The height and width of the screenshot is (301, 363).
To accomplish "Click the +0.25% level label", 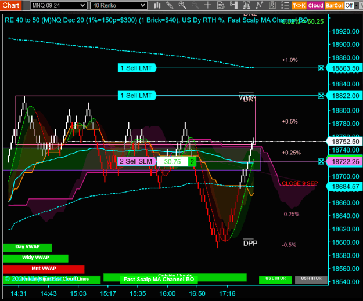I will point(291,153).
